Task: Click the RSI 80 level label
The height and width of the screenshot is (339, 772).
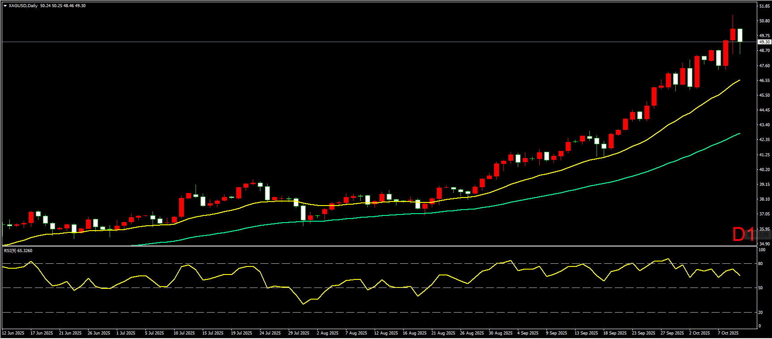Action: (x=760, y=264)
